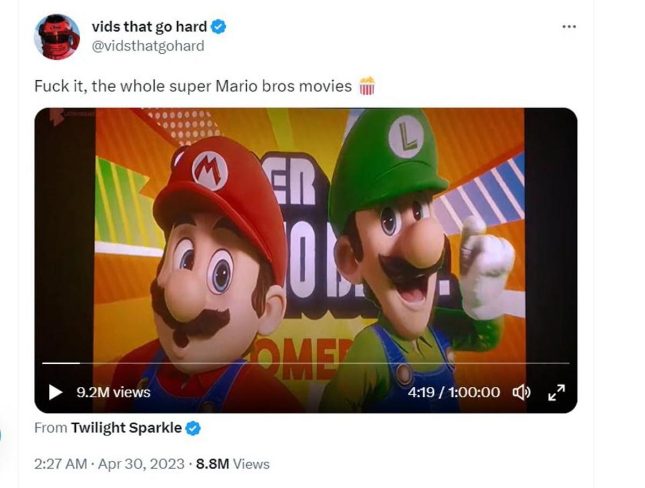This screenshot has width=645, height=488.
Task: View the 8.8M Views tweet analytics
Action: (x=232, y=464)
